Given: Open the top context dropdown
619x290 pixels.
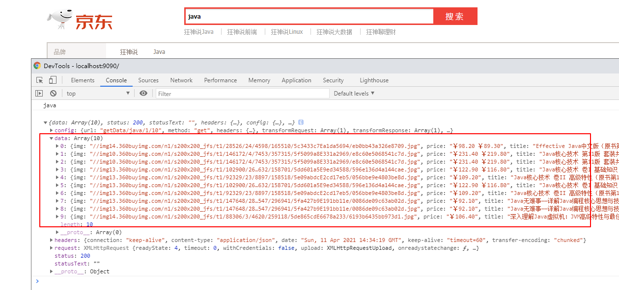Looking at the screenshot, I should (98, 93).
